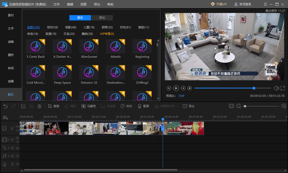Select the 裁剪 crop tool
Image resolution: width=288 pixels, height=173 pixels.
tap(53, 106)
